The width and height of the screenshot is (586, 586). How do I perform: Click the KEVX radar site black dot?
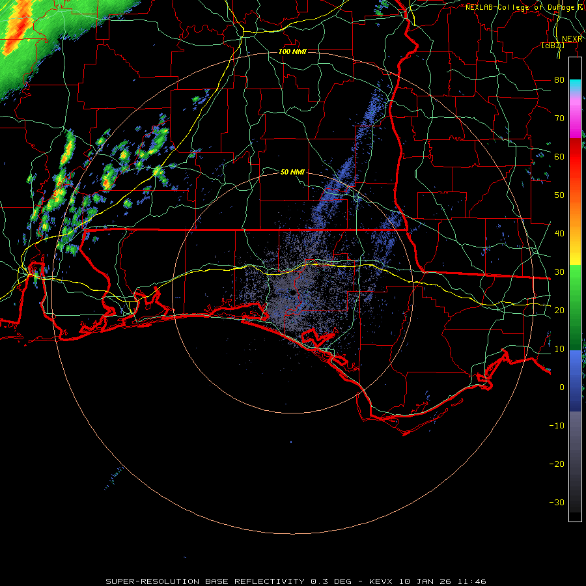[x=293, y=292]
